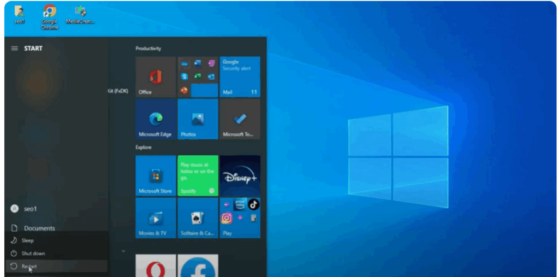Expand the app list chevron

tap(123, 251)
